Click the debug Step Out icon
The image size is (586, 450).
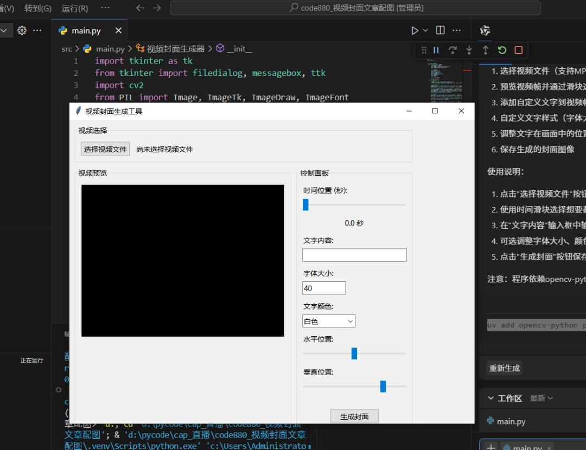pos(485,50)
